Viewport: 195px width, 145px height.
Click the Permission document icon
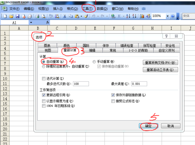coord(23,16)
